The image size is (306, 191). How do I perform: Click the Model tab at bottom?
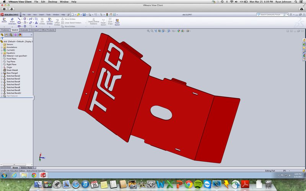pyautogui.click(x=15, y=168)
